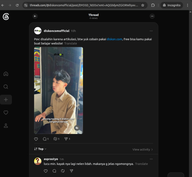Reply to the diskoncomofficial post
The height and width of the screenshot is (177, 192).
click(x=46, y=139)
